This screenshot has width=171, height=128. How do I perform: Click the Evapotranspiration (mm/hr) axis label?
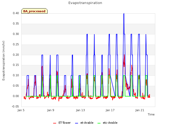(x=3, y=61)
